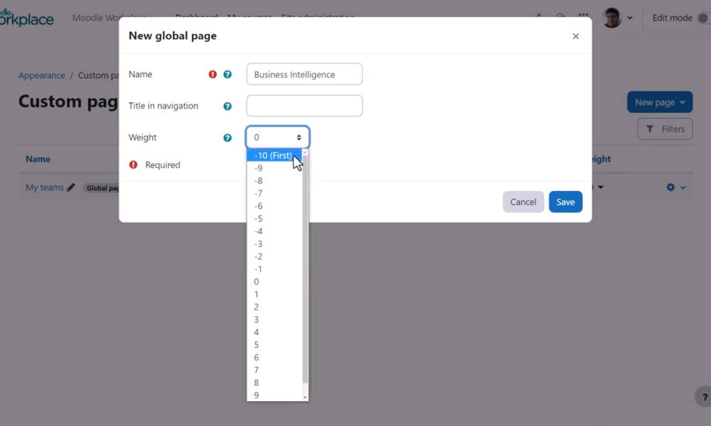Click Dashboard in the navigation bar
The width and height of the screenshot is (711, 426).
click(x=196, y=18)
